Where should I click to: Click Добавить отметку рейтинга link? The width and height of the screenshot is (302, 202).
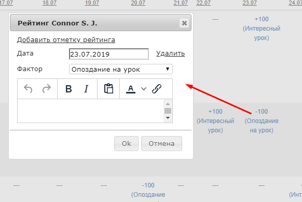pyautogui.click(x=66, y=40)
